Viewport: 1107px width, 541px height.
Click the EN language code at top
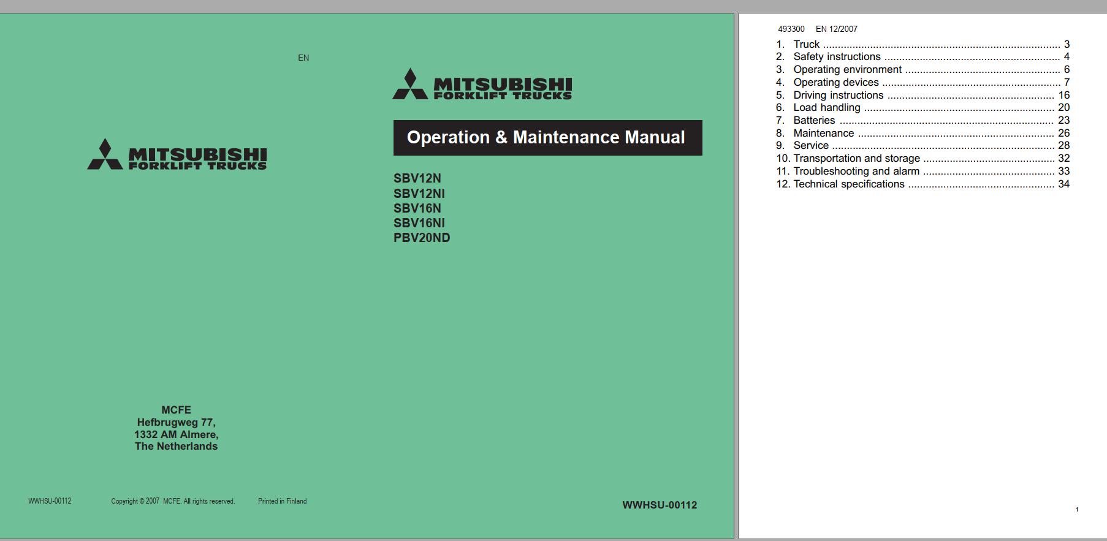tap(303, 58)
